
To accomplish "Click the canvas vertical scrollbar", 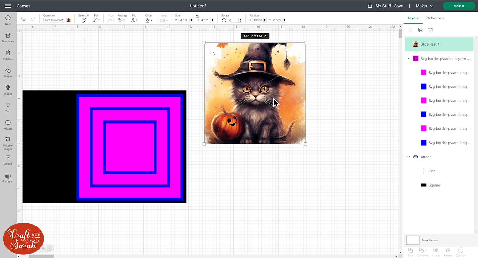I will [x=400, y=33].
